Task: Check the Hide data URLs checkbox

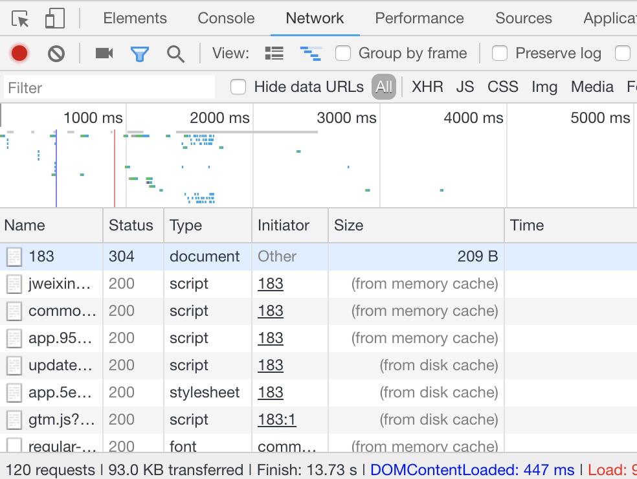Action: click(239, 87)
